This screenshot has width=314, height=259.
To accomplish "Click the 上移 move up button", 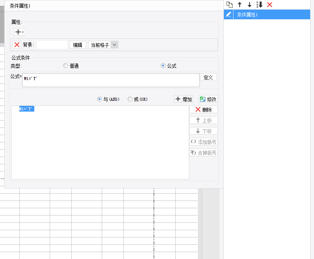I will pyautogui.click(x=203, y=120).
